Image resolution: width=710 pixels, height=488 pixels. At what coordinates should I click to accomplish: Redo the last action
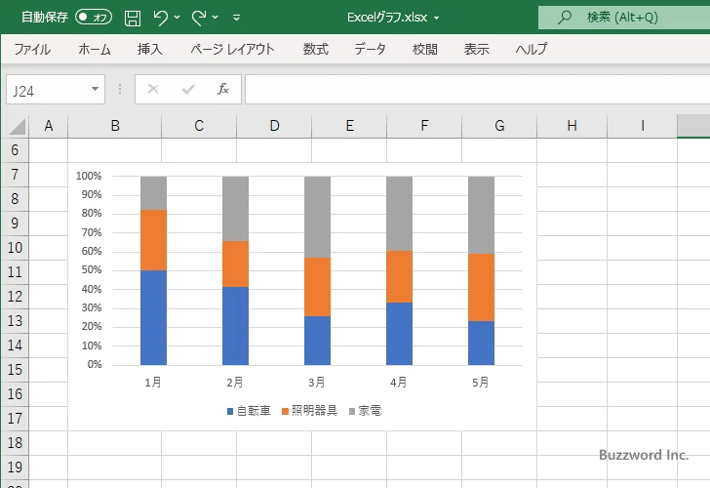click(x=199, y=18)
